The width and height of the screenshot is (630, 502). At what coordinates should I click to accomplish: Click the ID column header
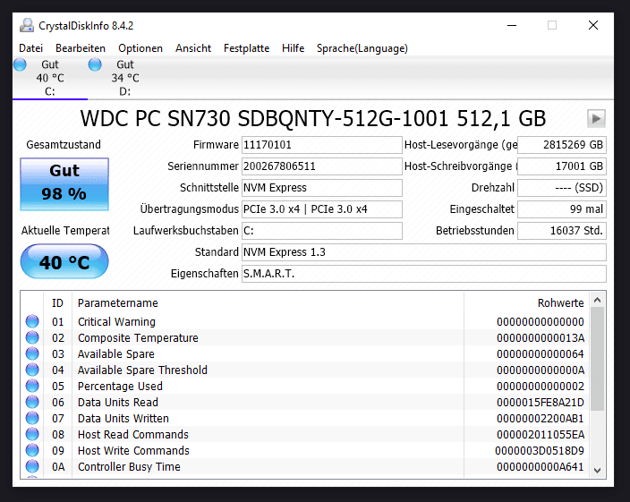coord(57,302)
